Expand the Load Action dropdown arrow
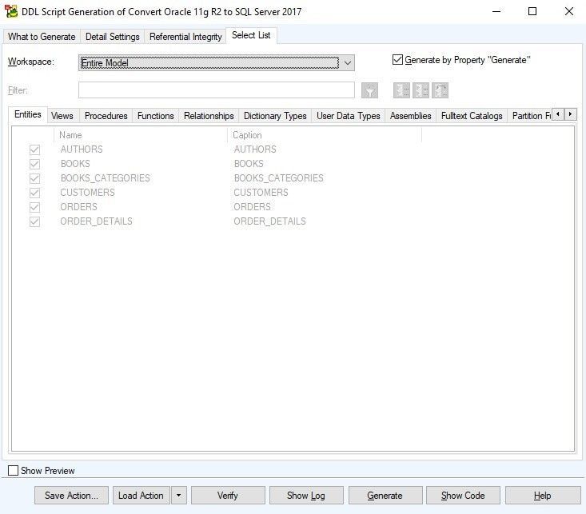 (178, 496)
